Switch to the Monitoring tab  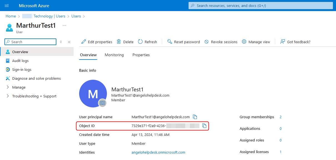click(114, 55)
